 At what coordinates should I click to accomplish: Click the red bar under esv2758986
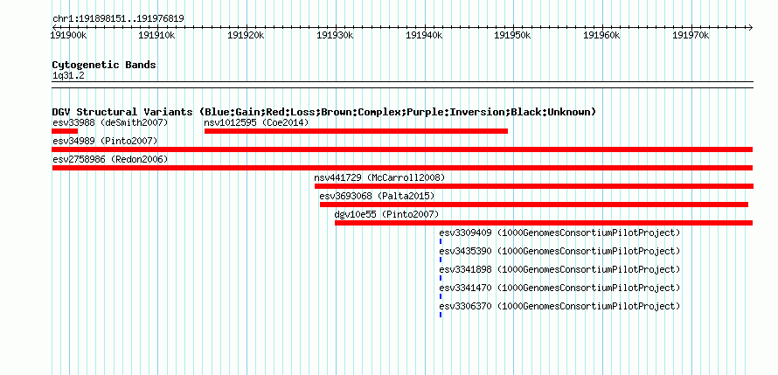[x=402, y=168]
